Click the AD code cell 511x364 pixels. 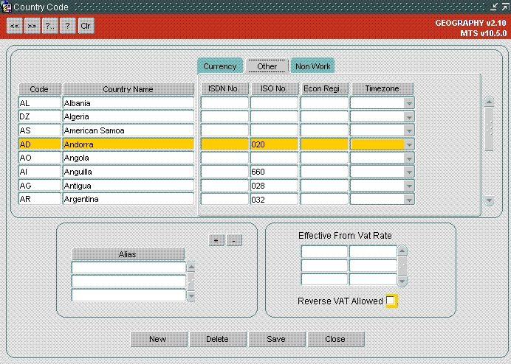(40, 144)
